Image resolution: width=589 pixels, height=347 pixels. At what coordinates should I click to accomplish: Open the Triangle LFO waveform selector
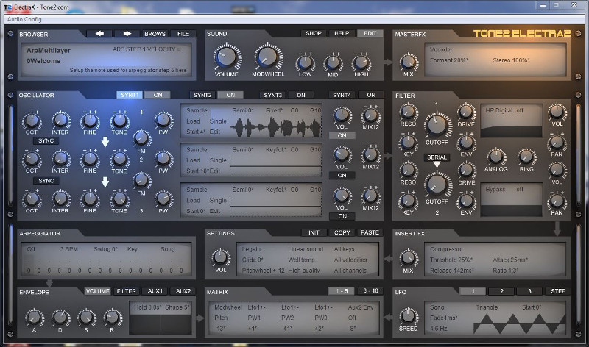coord(487,307)
